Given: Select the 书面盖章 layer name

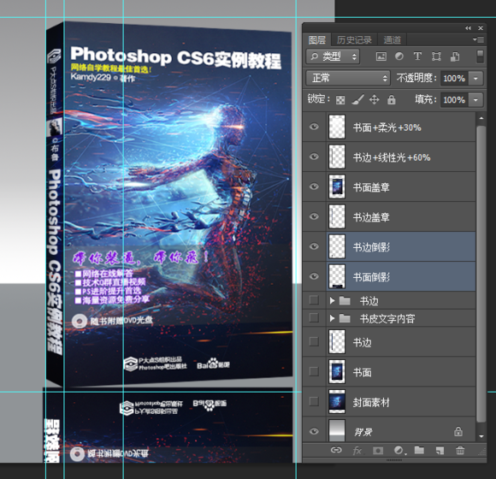Looking at the screenshot, I should point(371,187).
